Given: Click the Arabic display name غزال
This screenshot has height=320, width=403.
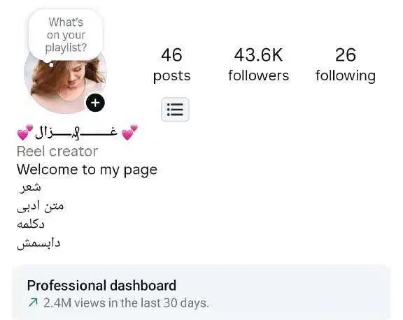Looking at the screenshot, I should [76, 133].
